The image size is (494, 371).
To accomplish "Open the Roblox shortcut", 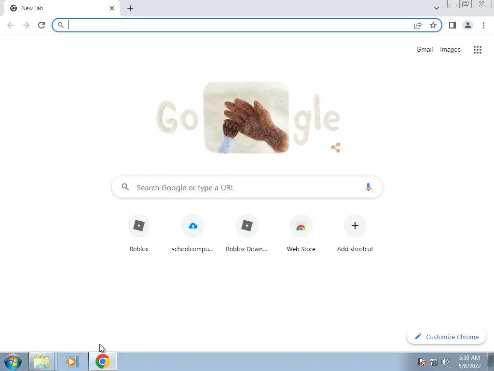I will point(139,233).
